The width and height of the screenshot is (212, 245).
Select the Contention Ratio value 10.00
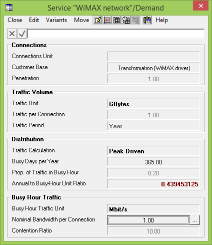click(x=153, y=231)
